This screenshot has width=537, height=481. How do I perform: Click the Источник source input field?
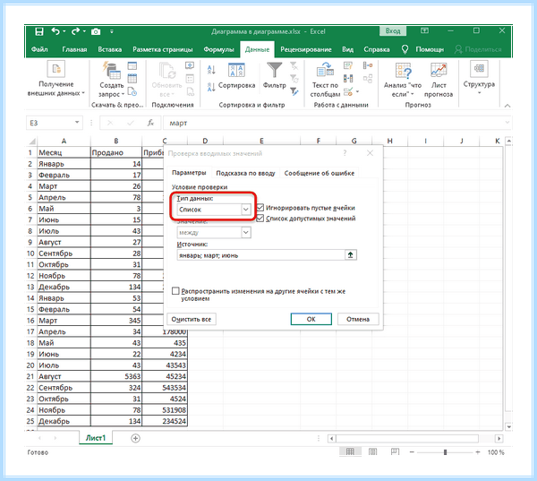[x=261, y=255]
